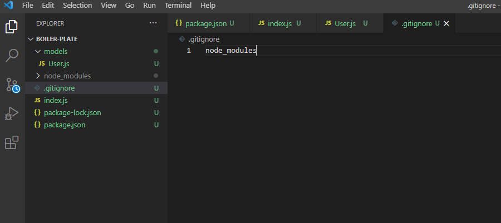Open the Source Control view icon
The width and height of the screenshot is (501, 223).
tap(13, 85)
